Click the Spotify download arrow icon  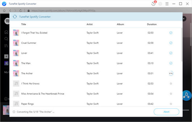tap(6, 99)
